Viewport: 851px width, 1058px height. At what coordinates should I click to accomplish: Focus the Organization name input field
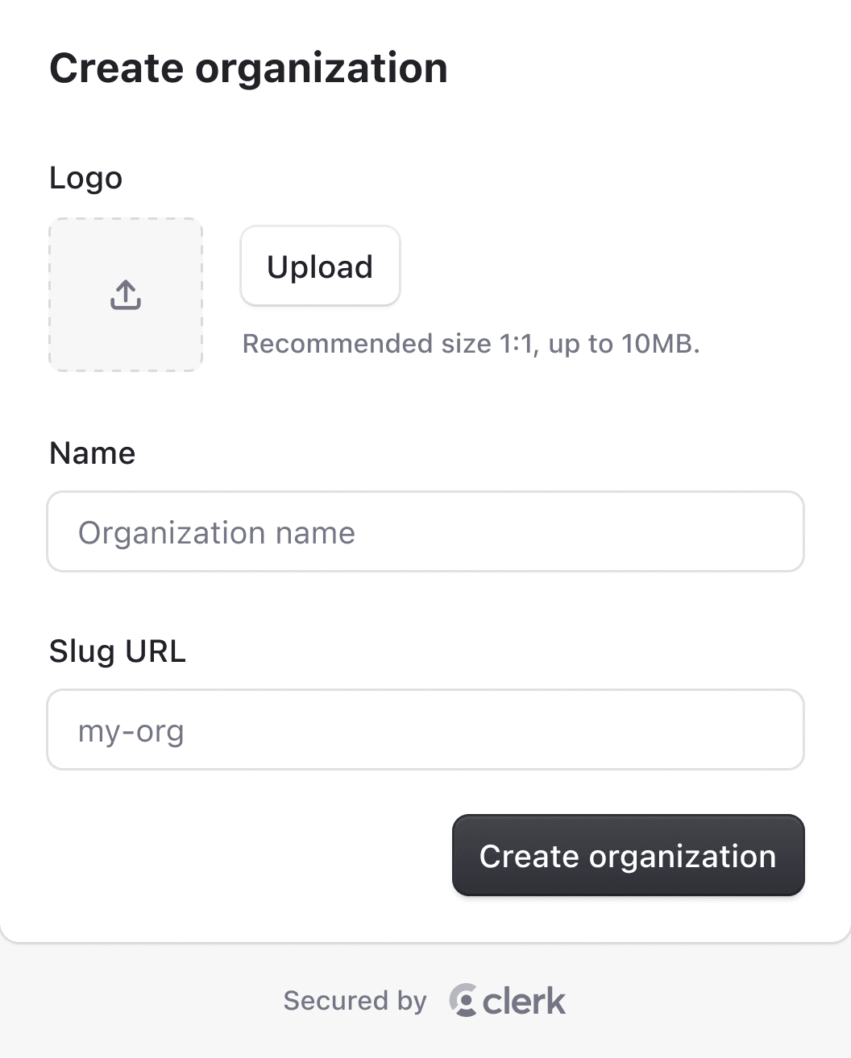pos(425,531)
